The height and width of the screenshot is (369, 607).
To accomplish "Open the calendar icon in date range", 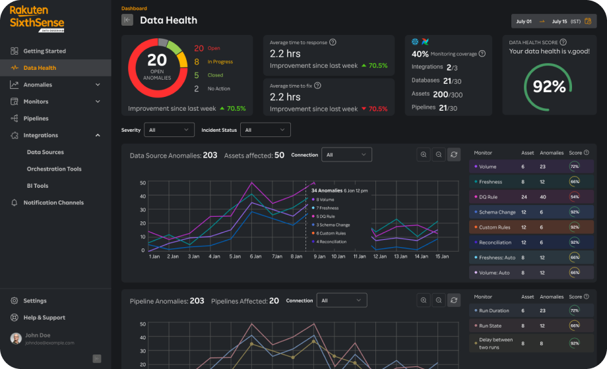I will [x=588, y=21].
